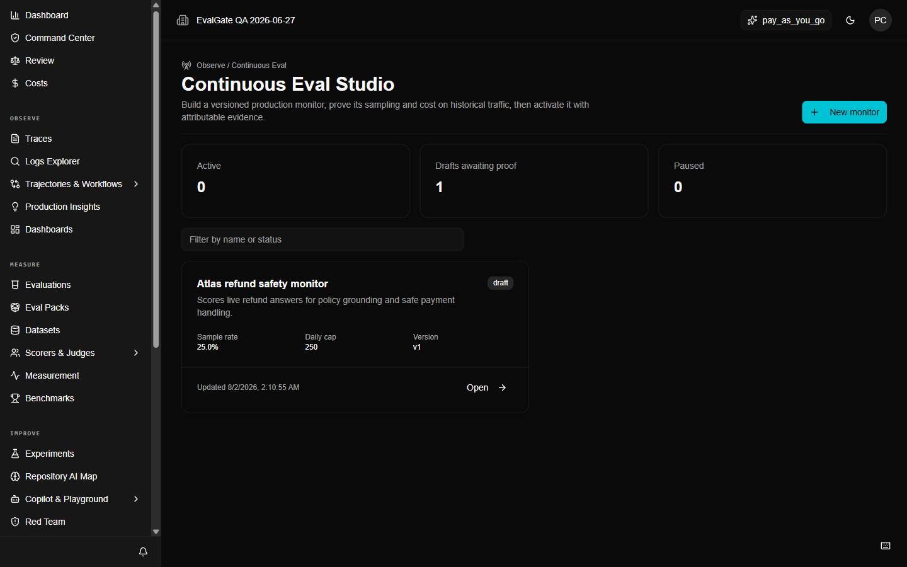Click the draft status badge
Viewport: 907px width, 567px height.
(501, 283)
